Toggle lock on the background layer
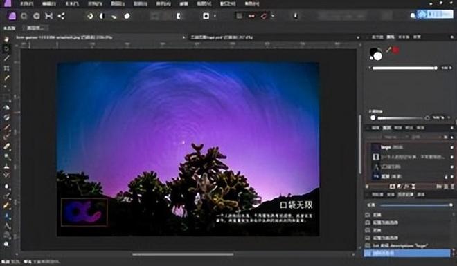This screenshot has width=457, height=266. 446,176
